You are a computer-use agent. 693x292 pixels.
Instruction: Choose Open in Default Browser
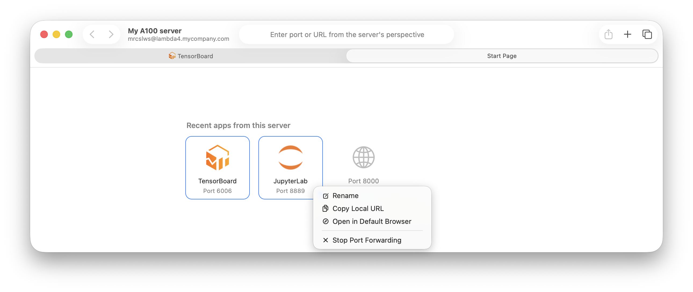click(x=371, y=222)
